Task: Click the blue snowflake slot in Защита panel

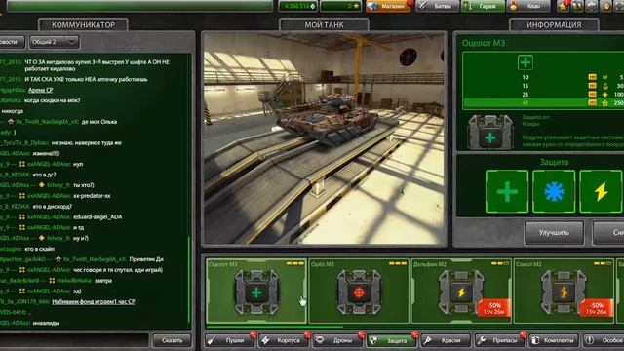Action: click(554, 191)
